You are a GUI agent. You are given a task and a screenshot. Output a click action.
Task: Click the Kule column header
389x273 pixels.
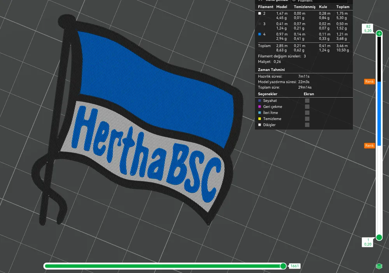tap(323, 7)
